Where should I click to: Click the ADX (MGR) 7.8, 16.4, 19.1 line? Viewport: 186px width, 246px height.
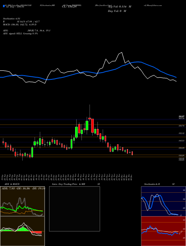click(27, 31)
